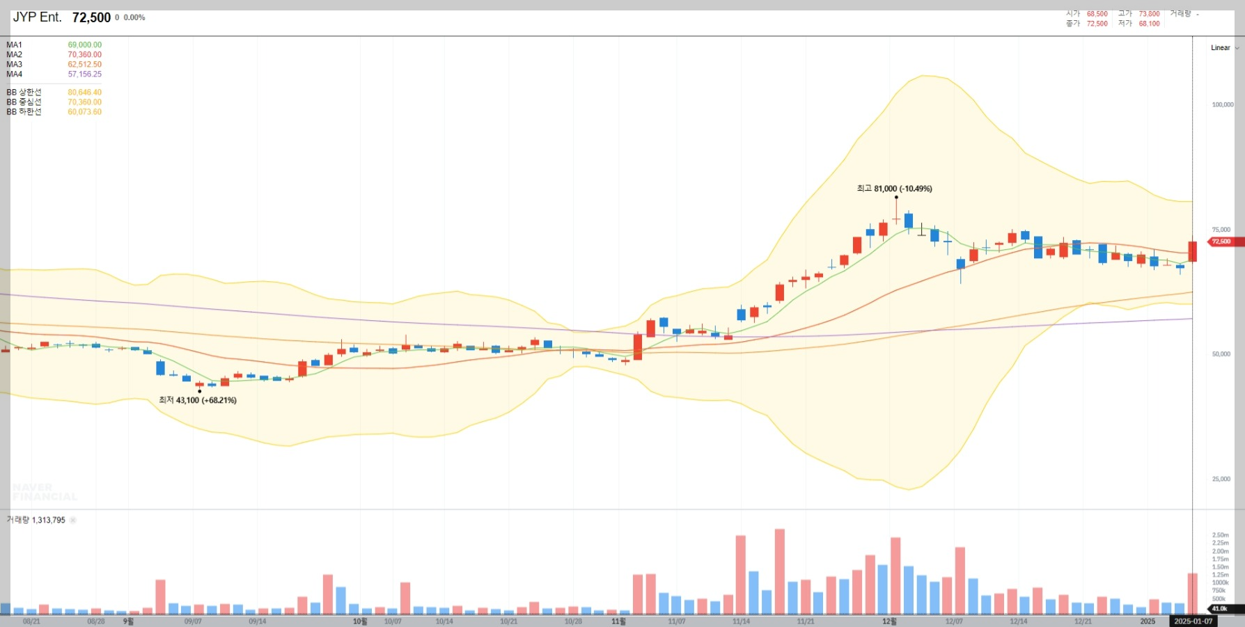Screen dimensions: 1245x627
Task: Click the BB 중심선 70,360.00 legend value
Action: pos(84,102)
